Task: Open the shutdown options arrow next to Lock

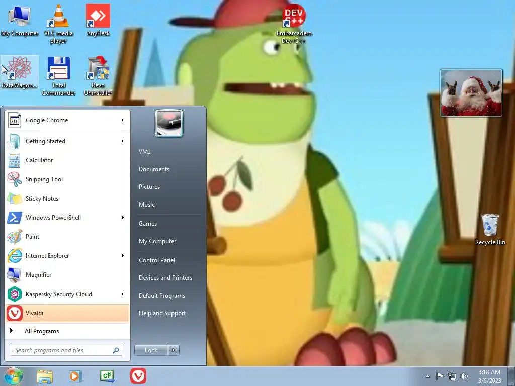Action: (x=174, y=350)
